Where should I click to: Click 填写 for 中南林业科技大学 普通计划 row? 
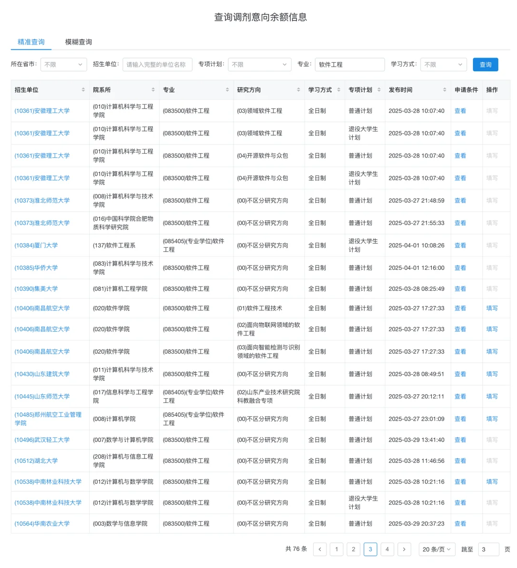(x=492, y=482)
